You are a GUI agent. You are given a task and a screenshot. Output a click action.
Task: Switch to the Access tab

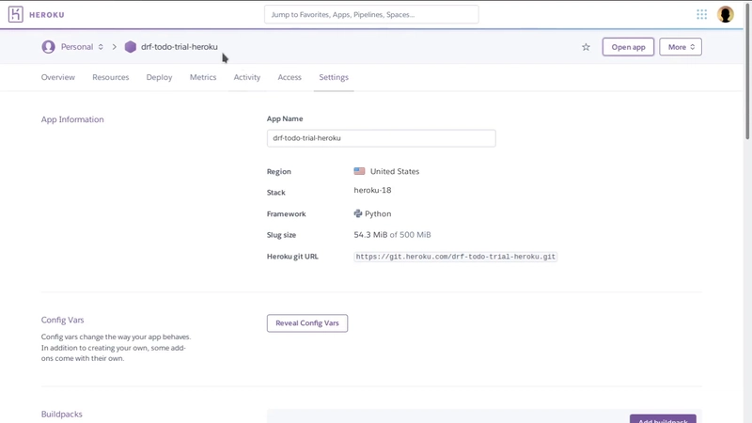(290, 77)
